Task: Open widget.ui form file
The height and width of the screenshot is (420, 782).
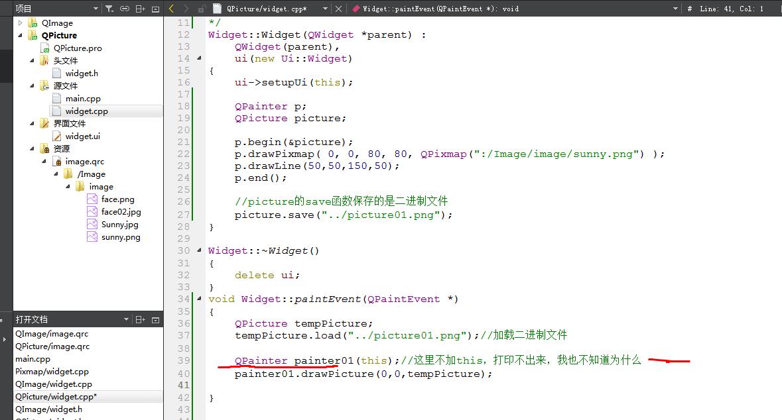Action: 83,136
